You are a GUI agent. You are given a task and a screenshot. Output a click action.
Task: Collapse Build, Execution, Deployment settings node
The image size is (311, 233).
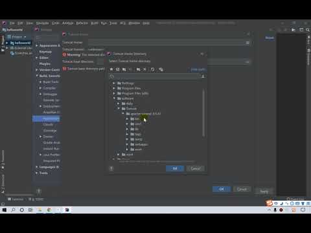37,76
